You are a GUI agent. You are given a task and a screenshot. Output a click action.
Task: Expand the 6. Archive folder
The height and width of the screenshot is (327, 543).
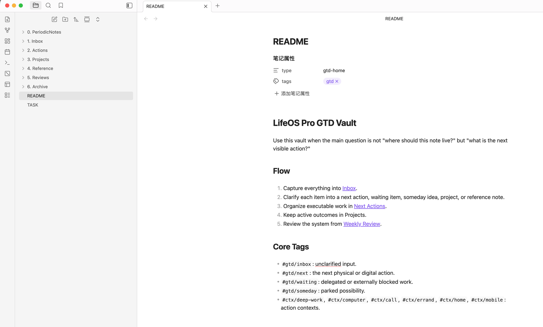coord(76,87)
